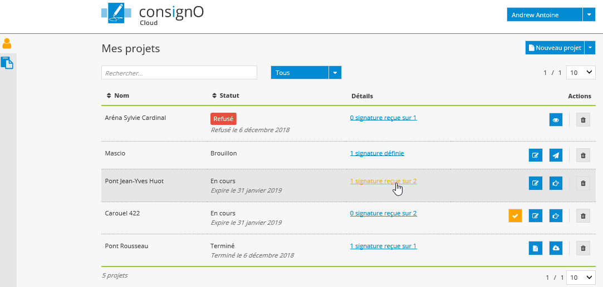
Task: Click the Nouveau projet button
Action: click(x=555, y=48)
